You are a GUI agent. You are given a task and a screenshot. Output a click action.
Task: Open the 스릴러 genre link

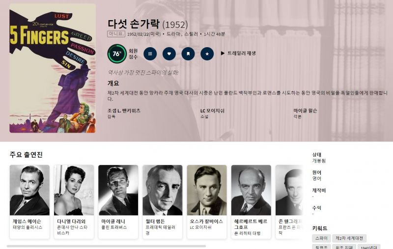point(191,34)
